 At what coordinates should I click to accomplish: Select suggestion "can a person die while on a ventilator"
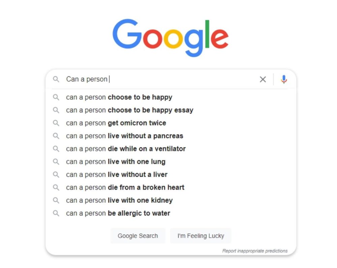coord(126,149)
